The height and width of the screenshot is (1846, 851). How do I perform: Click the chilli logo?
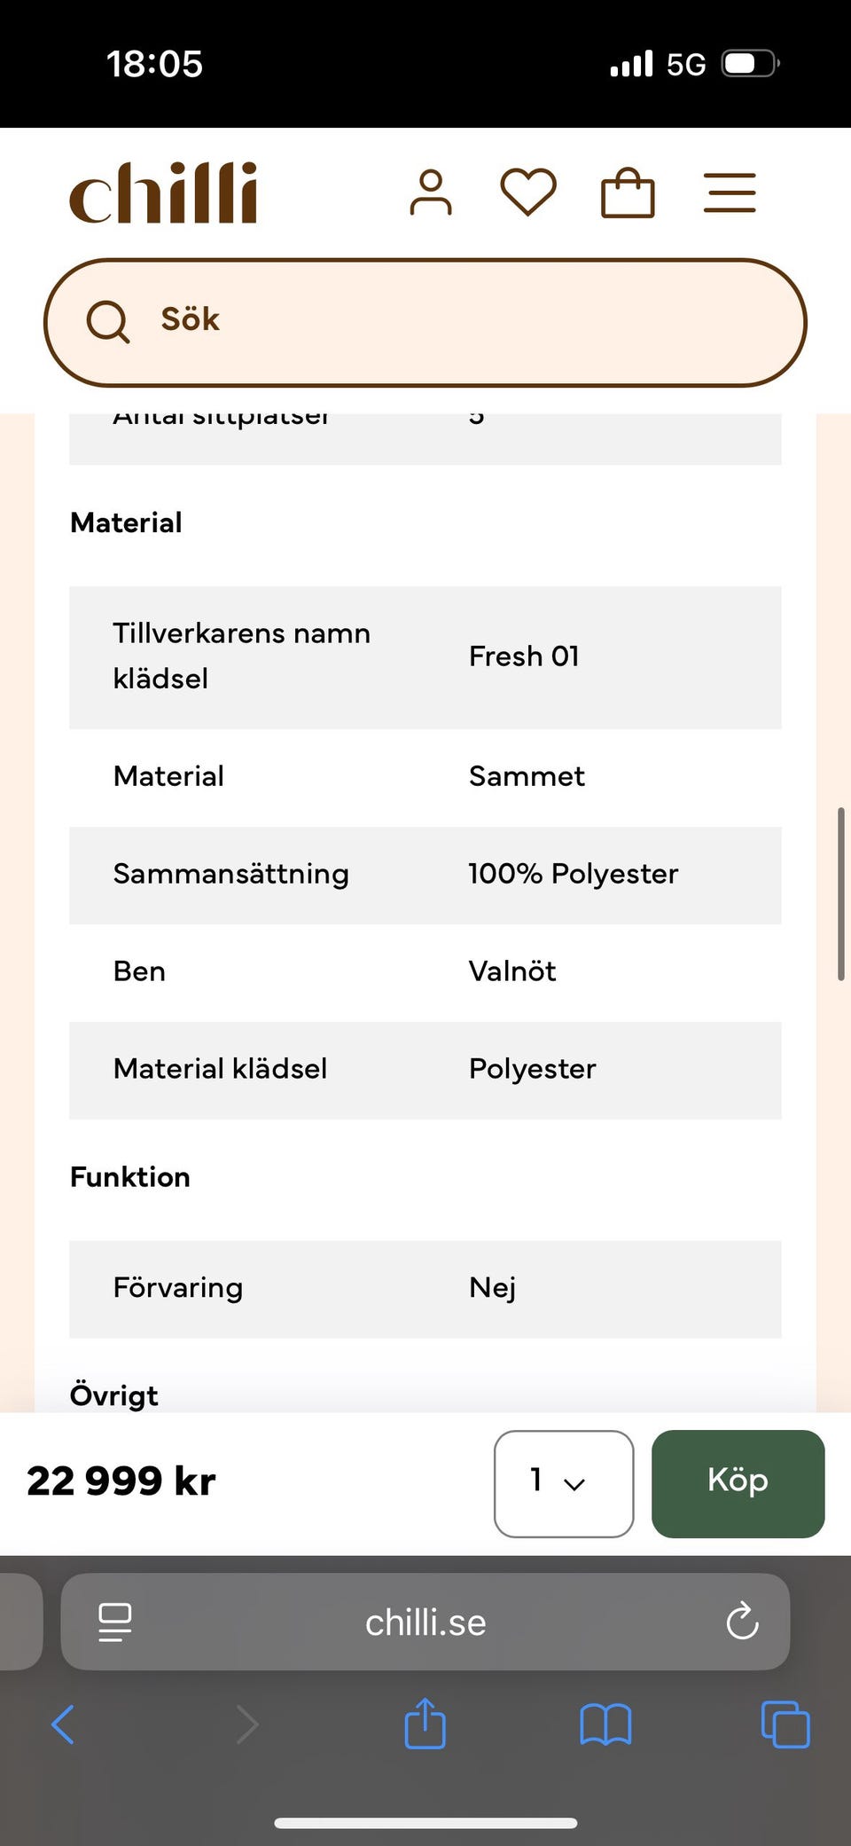(x=164, y=192)
